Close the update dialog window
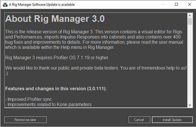196x127 pixels. pos(190,4)
